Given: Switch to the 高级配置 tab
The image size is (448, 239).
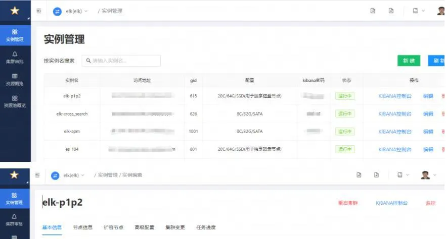Looking at the screenshot, I should pos(144,227).
